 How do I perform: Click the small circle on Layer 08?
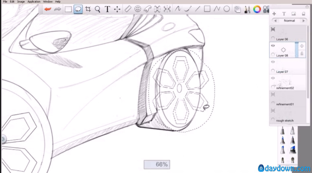point(273,54)
